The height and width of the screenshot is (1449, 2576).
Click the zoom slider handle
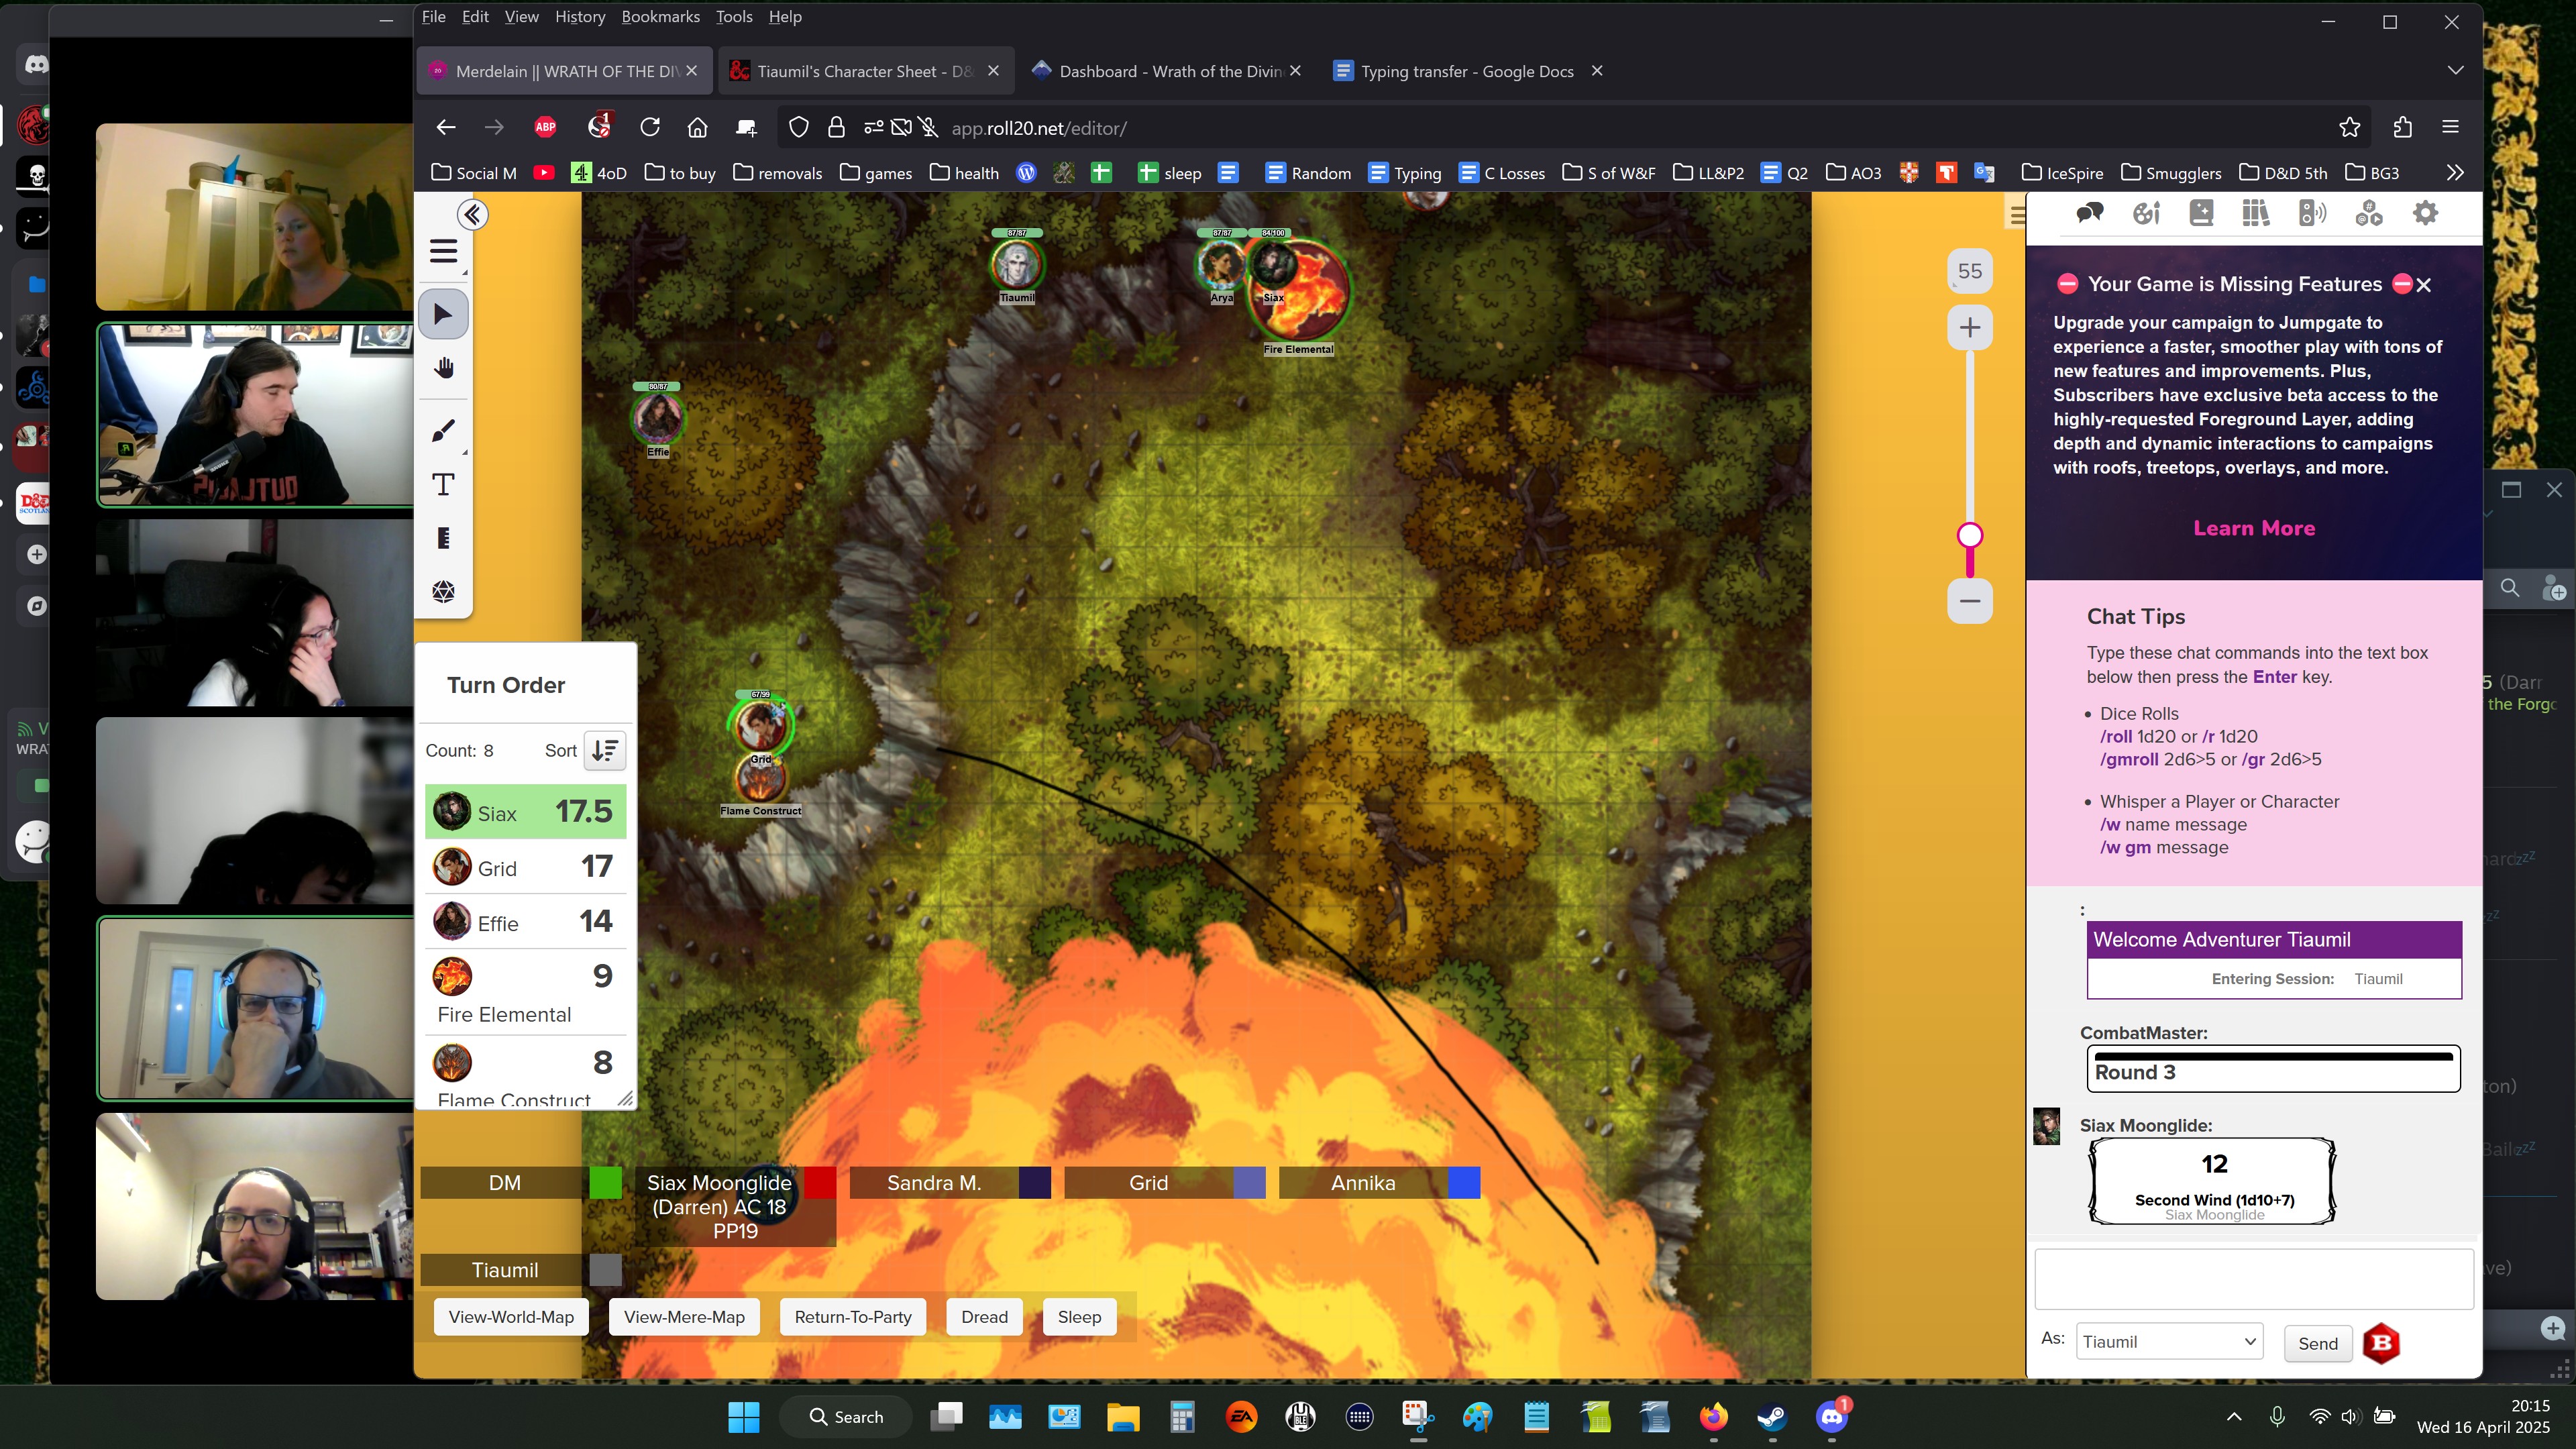click(x=1970, y=536)
